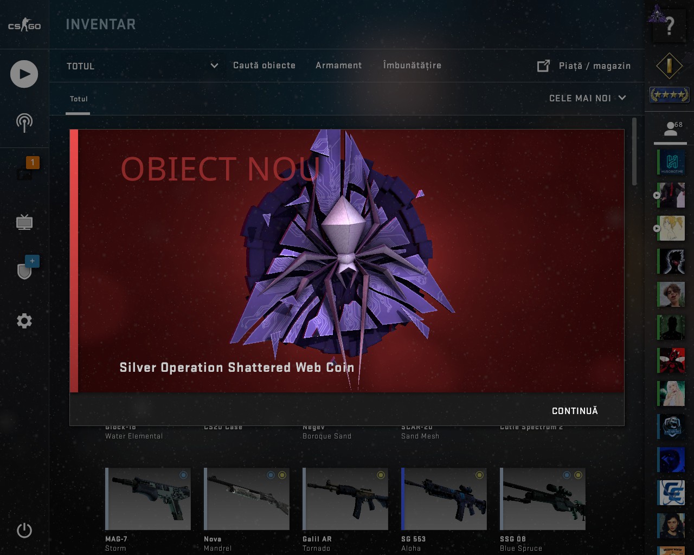Click the inventory vertical scrollbar

coord(635,152)
